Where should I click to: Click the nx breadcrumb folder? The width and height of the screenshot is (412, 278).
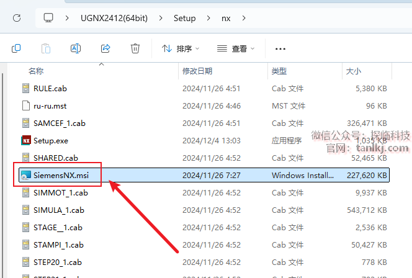226,19
